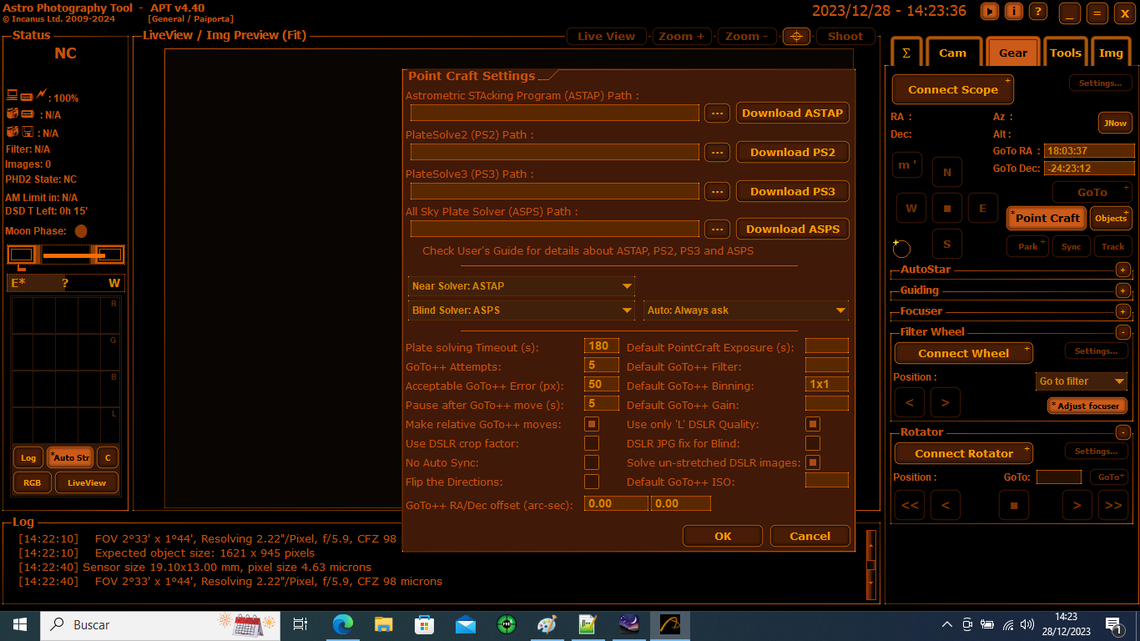This screenshot has width=1140, height=641.
Task: Expand the Guiding section
Action: (1123, 290)
